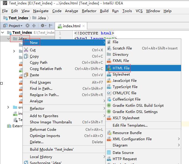189x164 pixels.
Task: Expand the Add to Favorites submenu arrow
Action: [104, 116]
